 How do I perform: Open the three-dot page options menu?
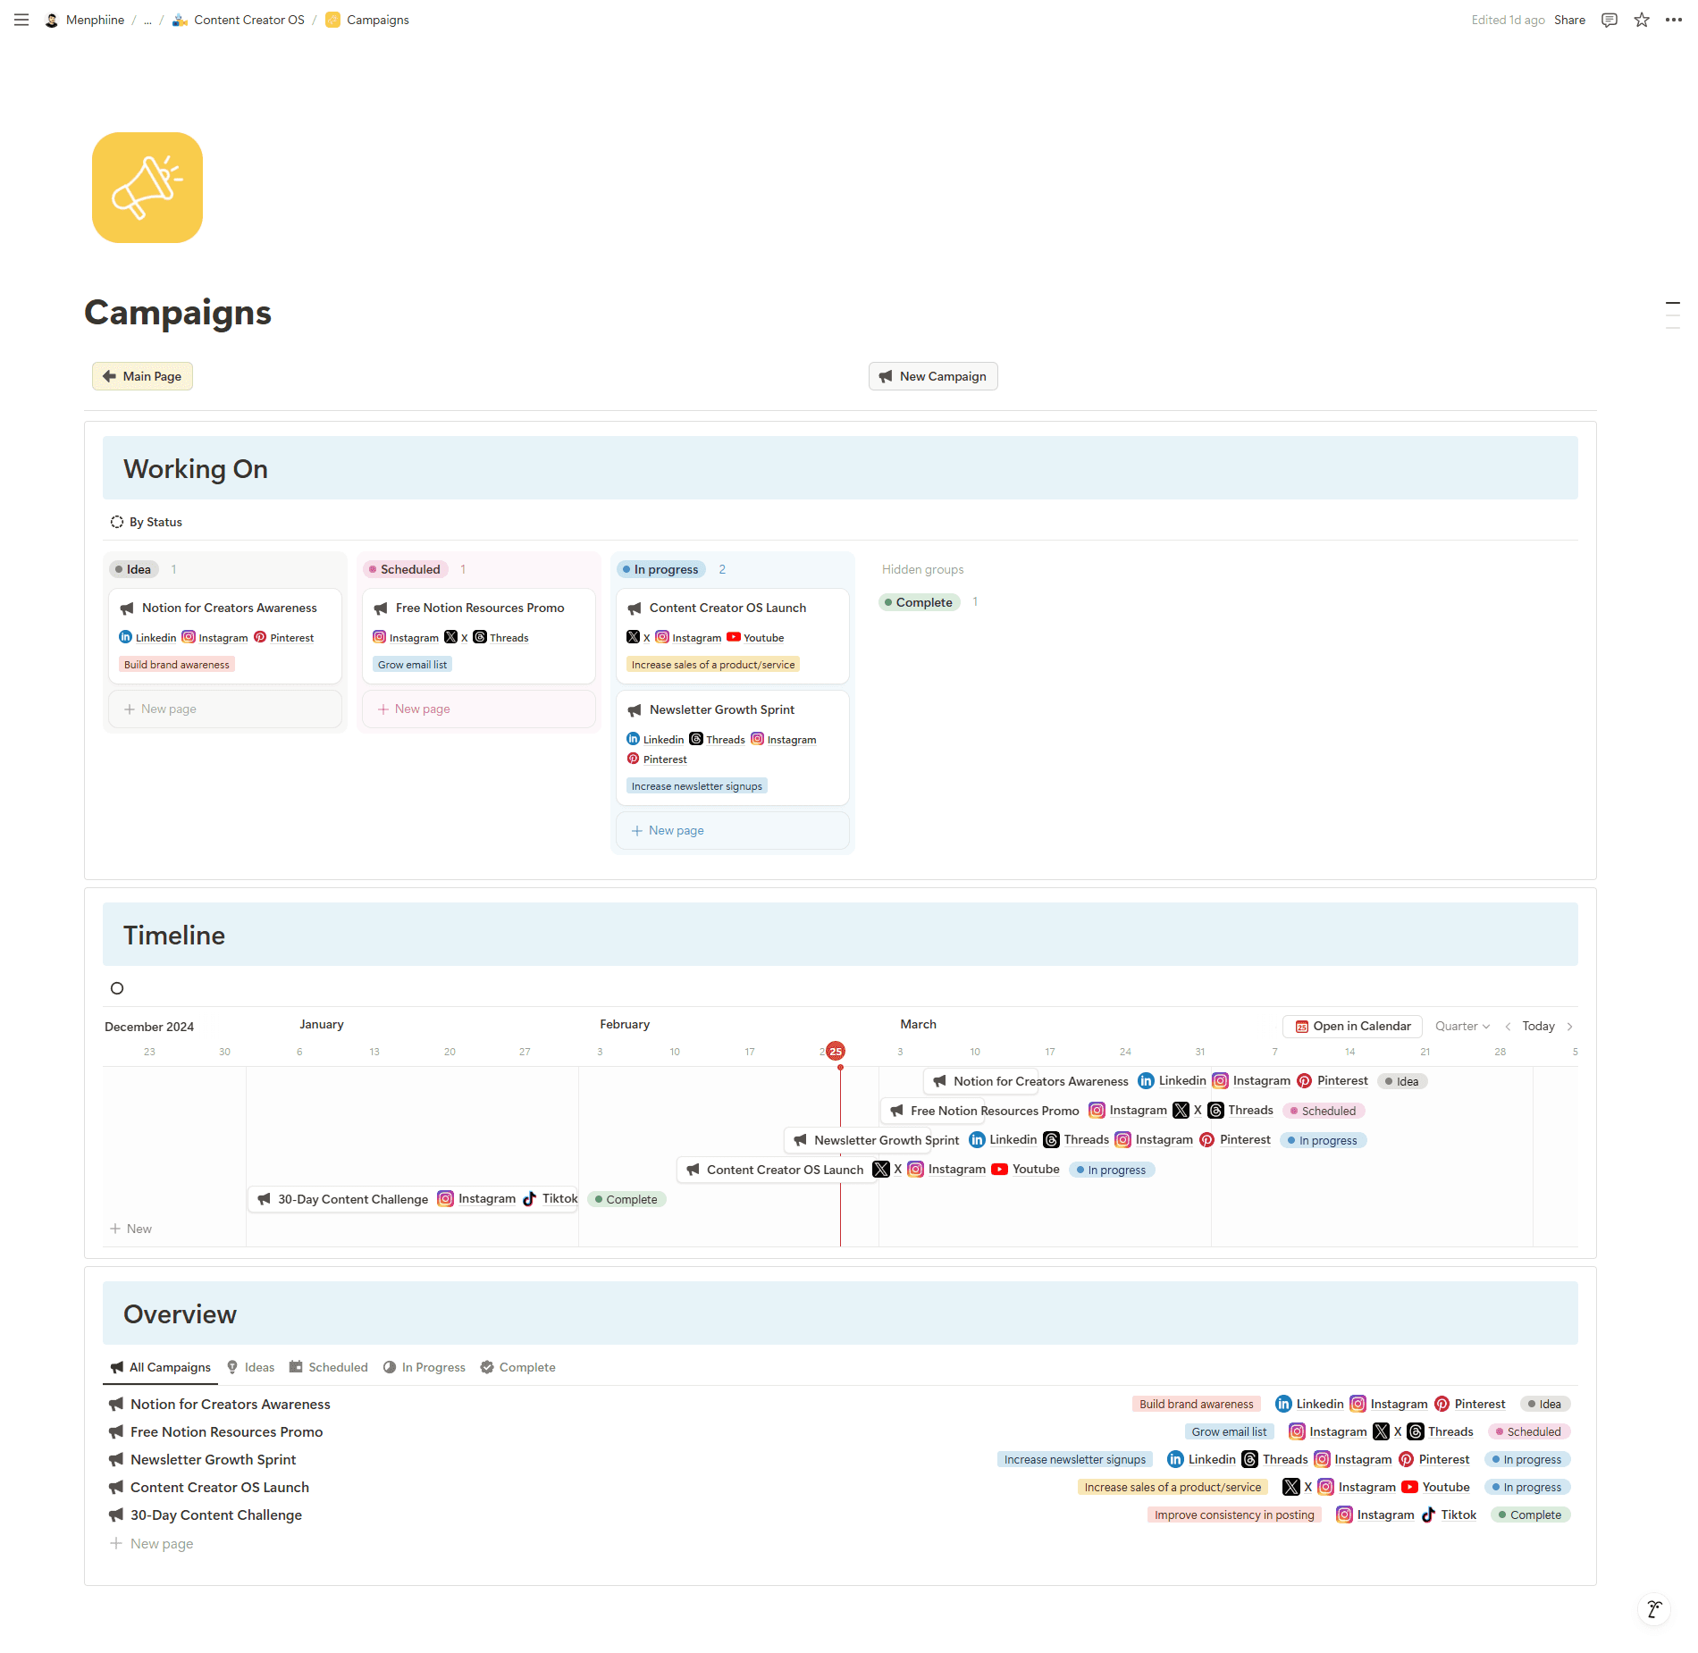[1674, 20]
